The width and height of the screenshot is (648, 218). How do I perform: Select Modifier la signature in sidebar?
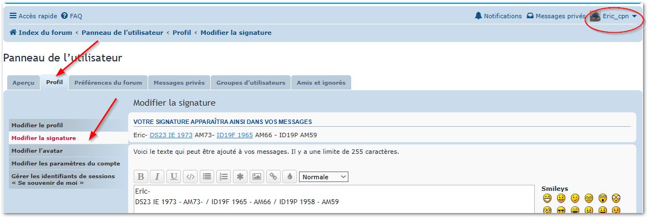pyautogui.click(x=68, y=138)
